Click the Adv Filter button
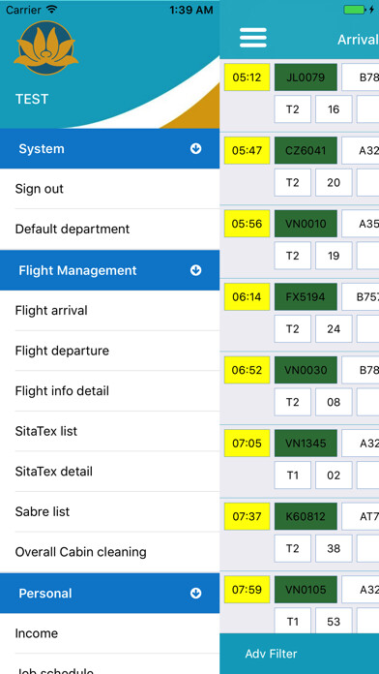This screenshot has height=674, width=379. click(x=271, y=654)
